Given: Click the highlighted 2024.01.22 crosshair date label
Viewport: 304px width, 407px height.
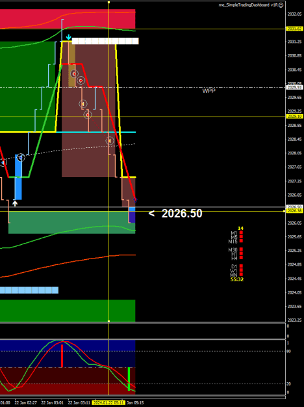Looking at the screenshot, I should click(x=109, y=402).
